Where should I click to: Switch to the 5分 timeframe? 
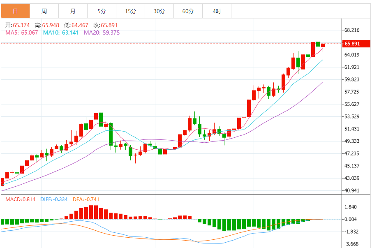pos(102,11)
